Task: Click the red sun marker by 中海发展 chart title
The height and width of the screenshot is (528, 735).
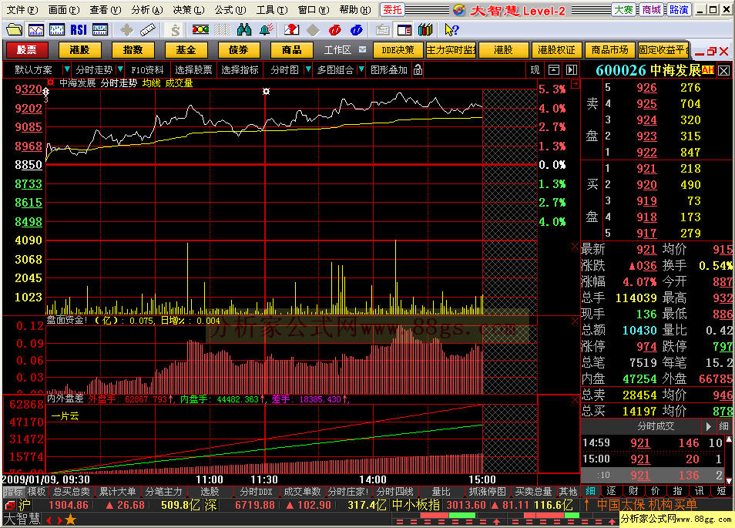Action: (x=51, y=82)
